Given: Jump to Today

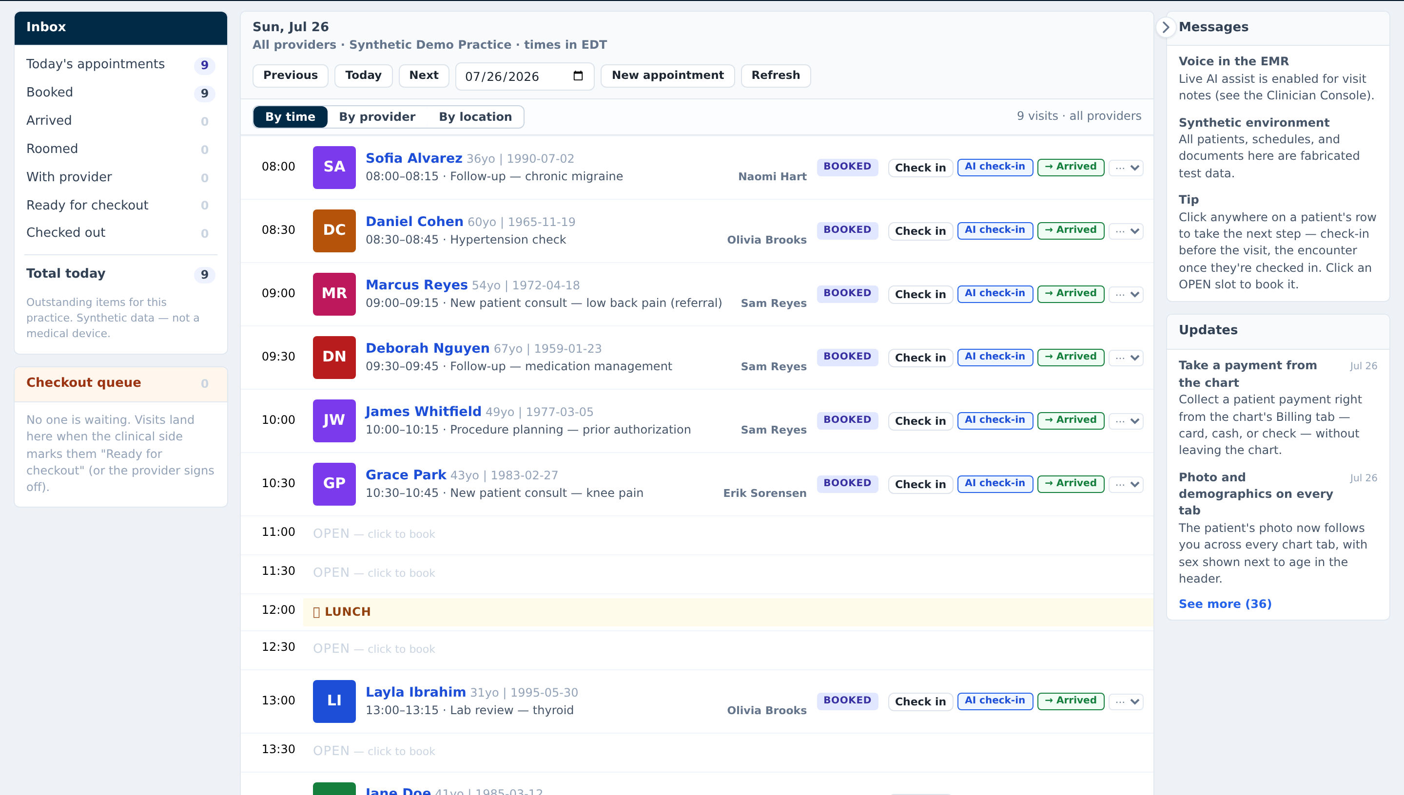Looking at the screenshot, I should click(x=363, y=76).
